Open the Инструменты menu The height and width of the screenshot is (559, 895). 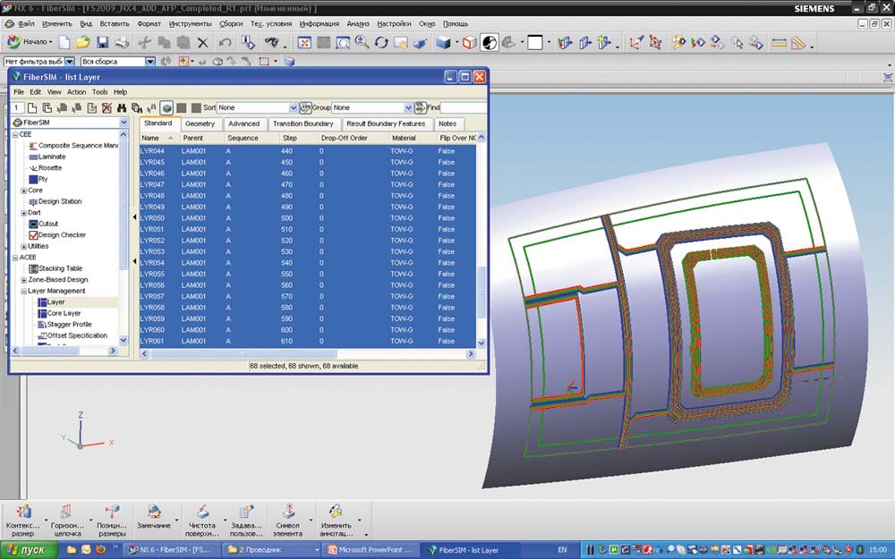(190, 24)
